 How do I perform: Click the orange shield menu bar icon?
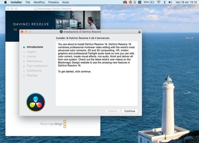130,2
